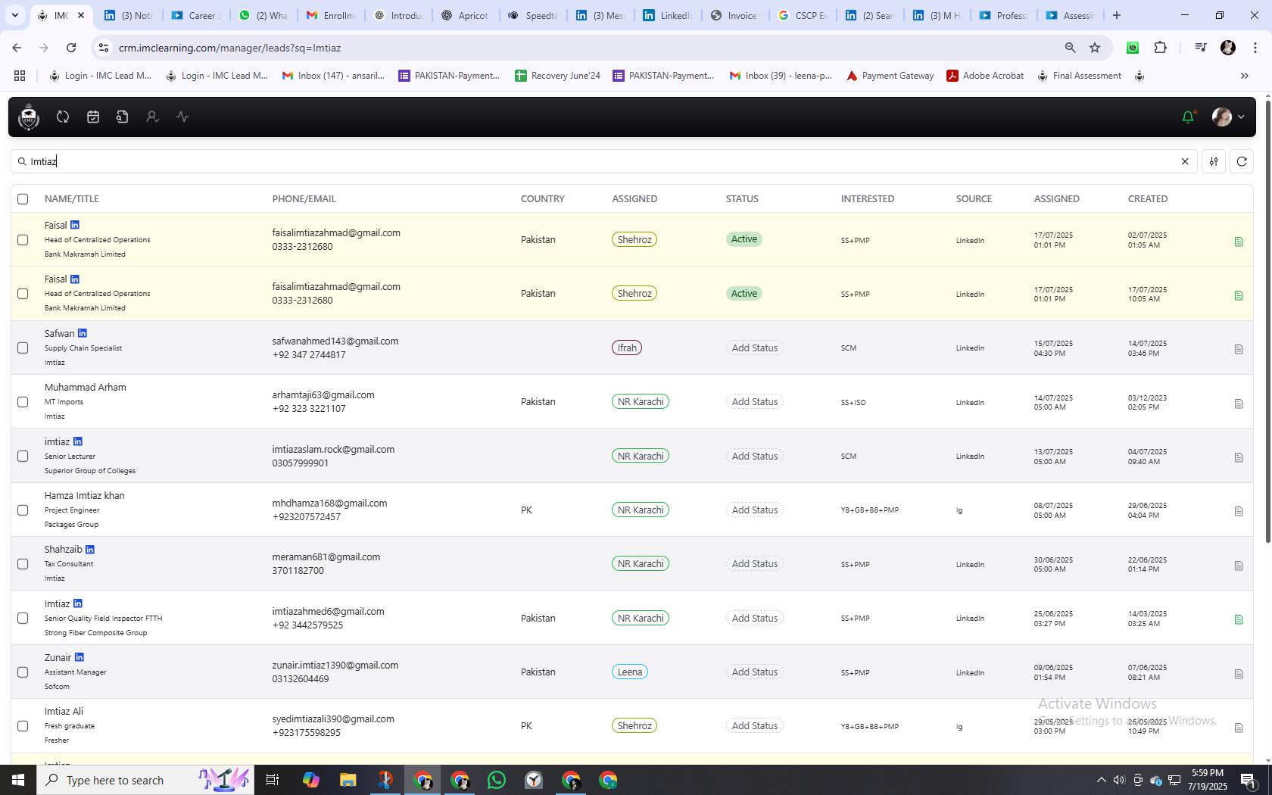Click the refresh list icon beside search

(1242, 161)
